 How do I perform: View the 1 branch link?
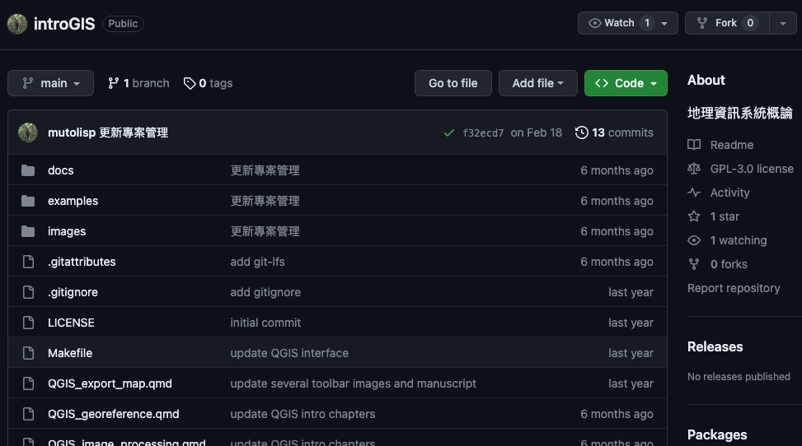pyautogui.click(x=138, y=83)
